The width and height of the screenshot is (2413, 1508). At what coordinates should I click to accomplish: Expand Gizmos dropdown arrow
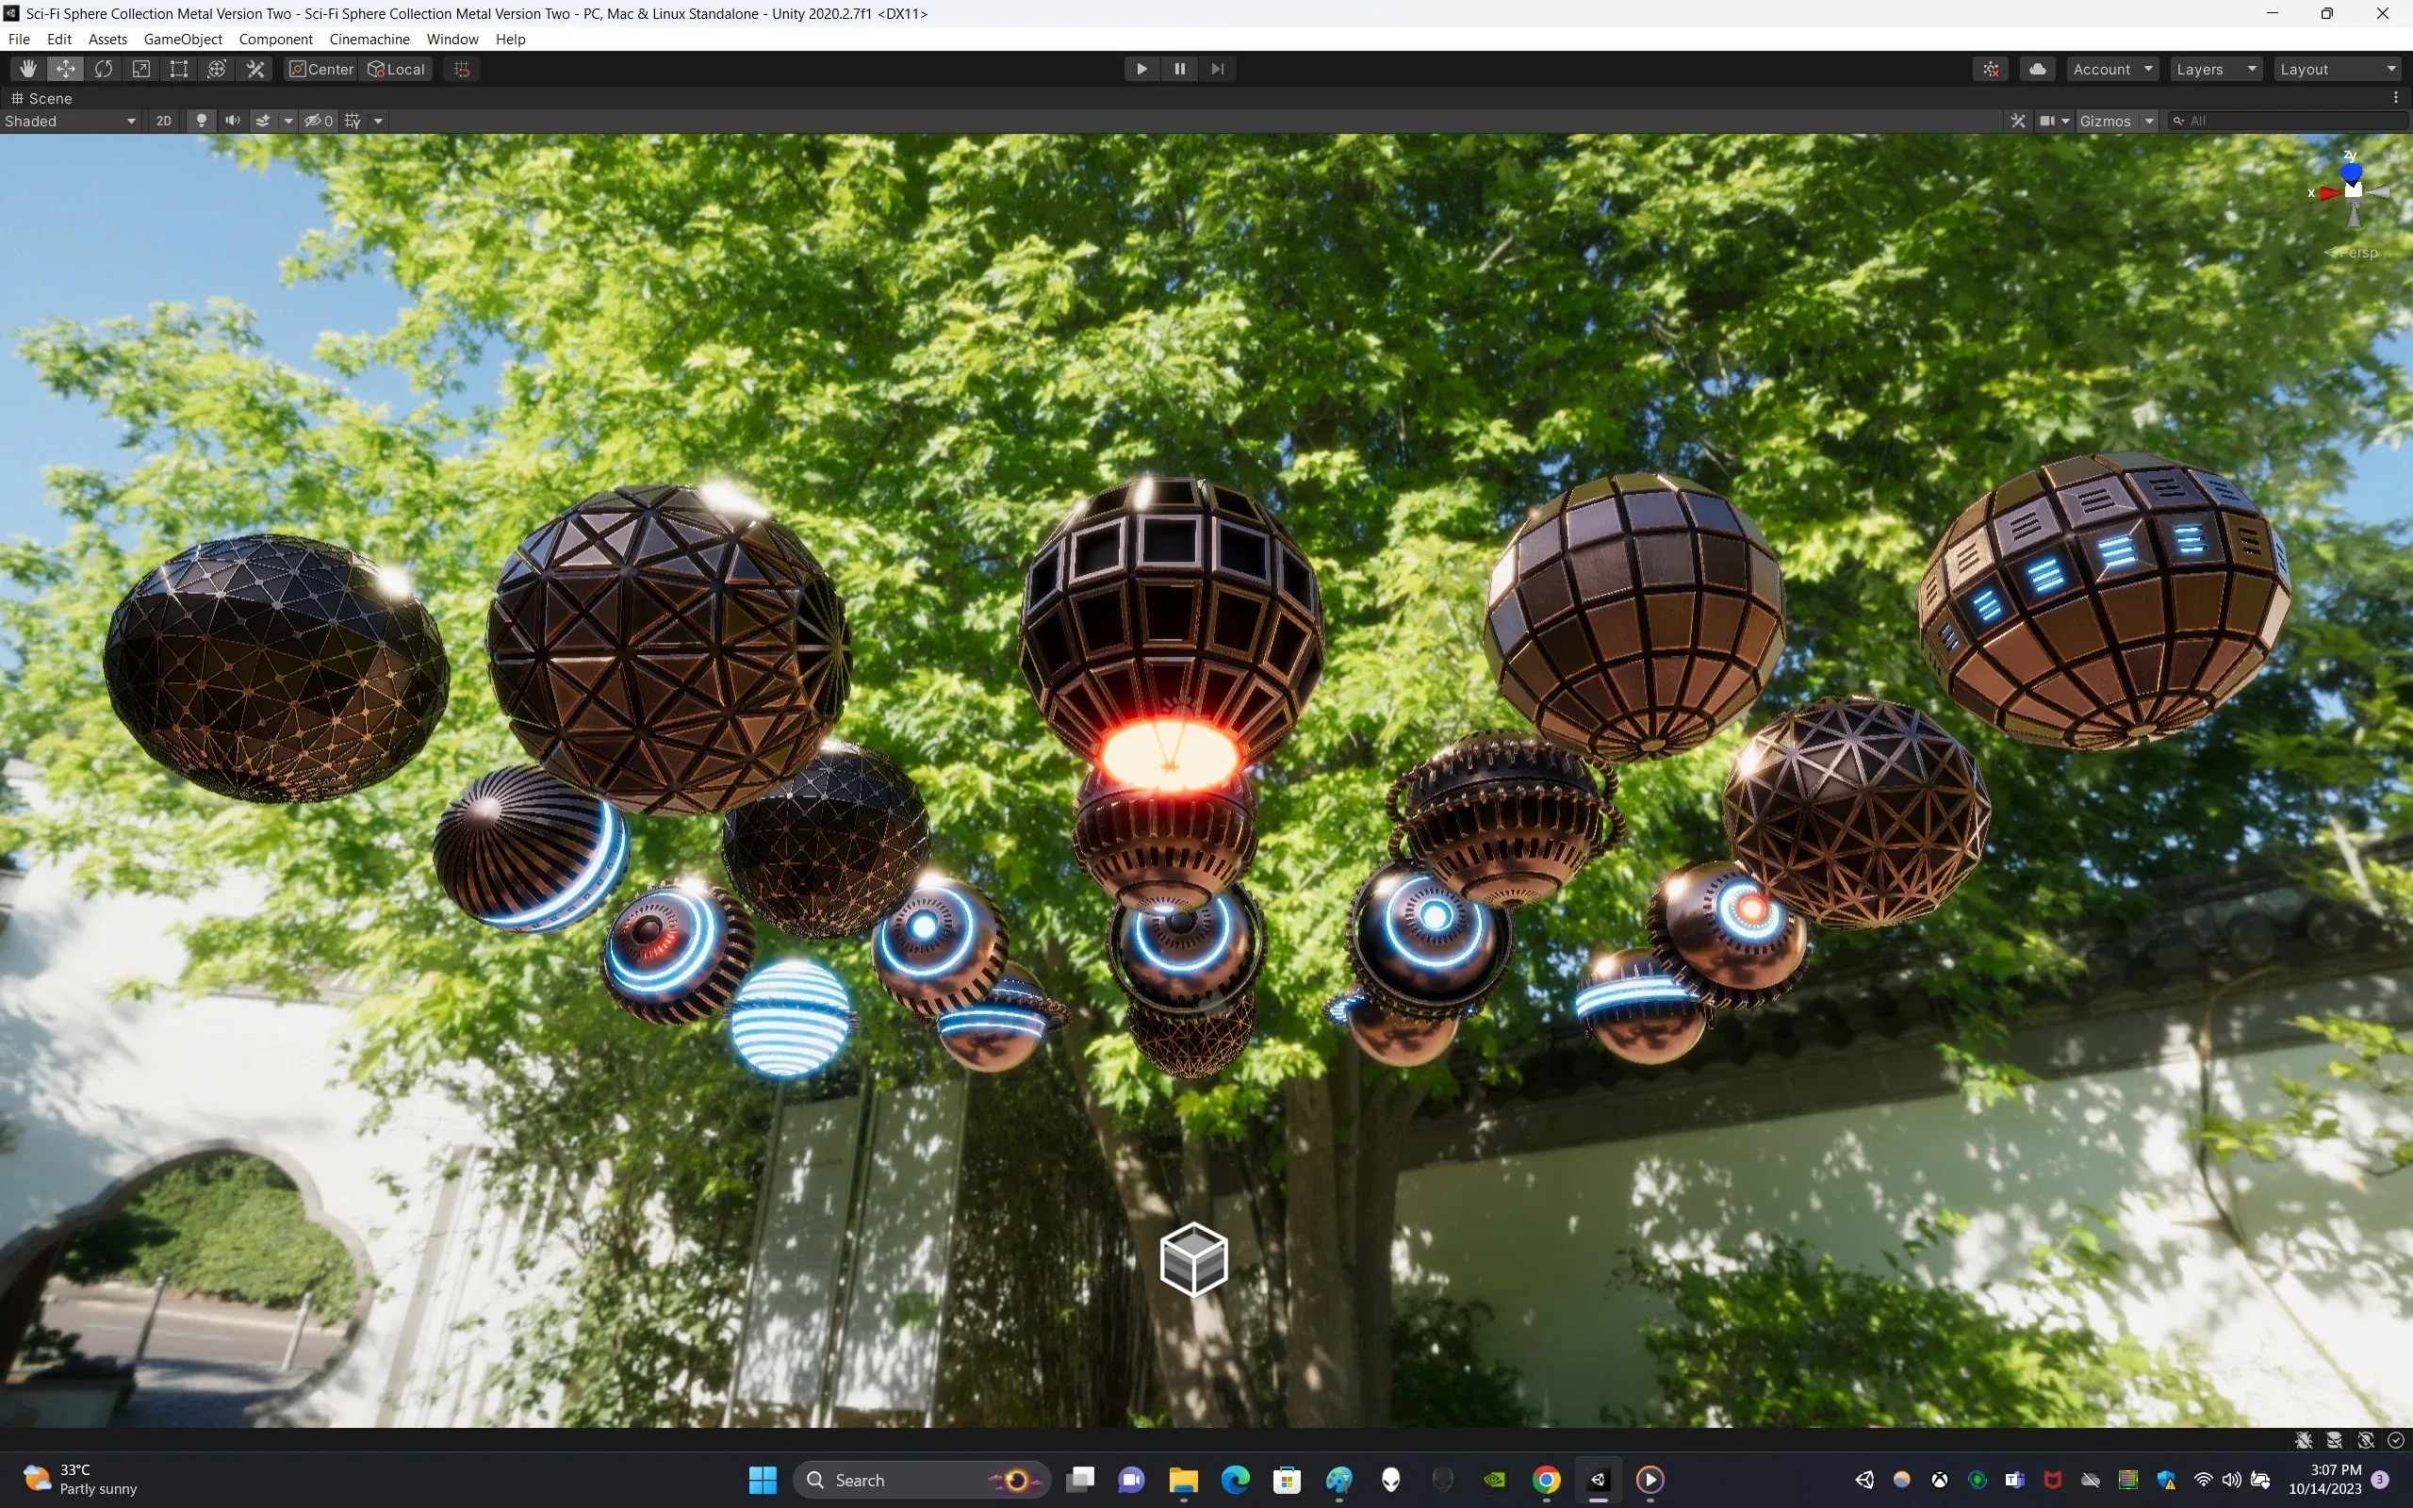[x=2149, y=121]
